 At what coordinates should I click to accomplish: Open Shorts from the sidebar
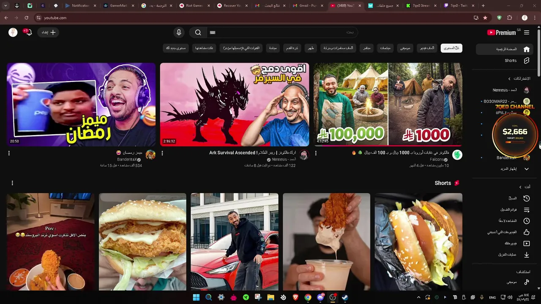(x=505, y=60)
